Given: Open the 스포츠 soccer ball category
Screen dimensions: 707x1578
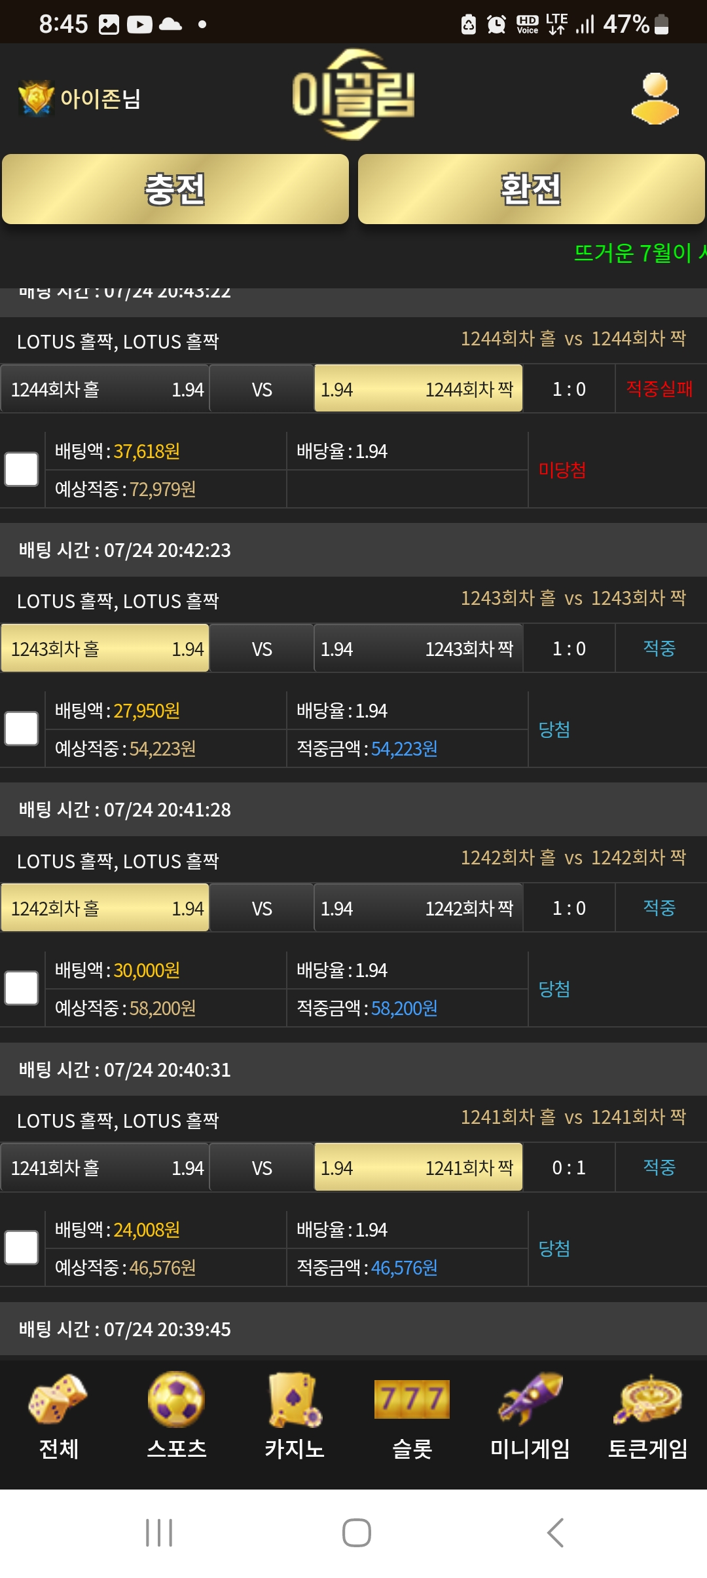Looking at the screenshot, I should tap(177, 1417).
